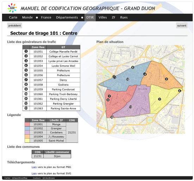194x181 pixels.
Task: Click map marker 6 on the map
Action: (145, 74)
